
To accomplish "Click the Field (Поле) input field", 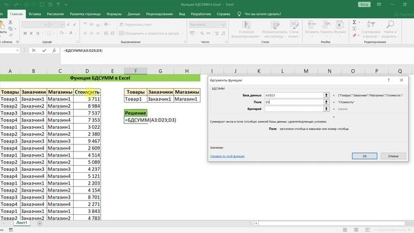I will [294, 102].
